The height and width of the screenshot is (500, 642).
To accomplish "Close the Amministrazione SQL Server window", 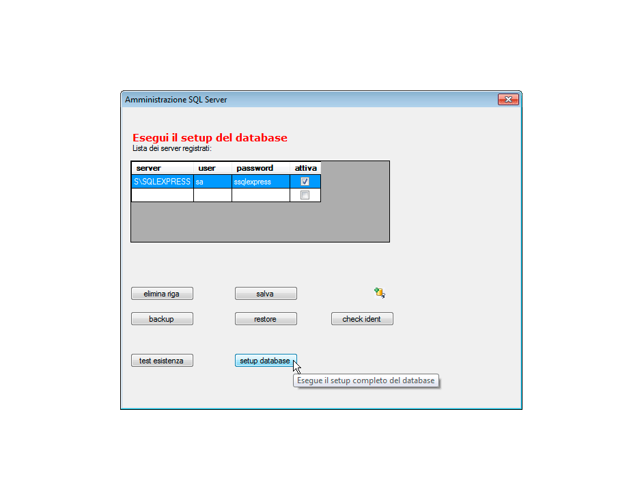I will pyautogui.click(x=508, y=100).
